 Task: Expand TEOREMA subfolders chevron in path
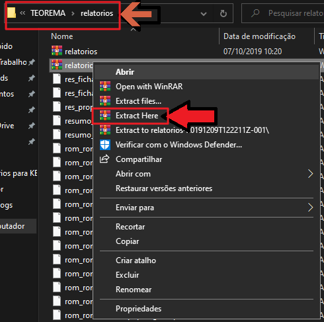point(73,13)
